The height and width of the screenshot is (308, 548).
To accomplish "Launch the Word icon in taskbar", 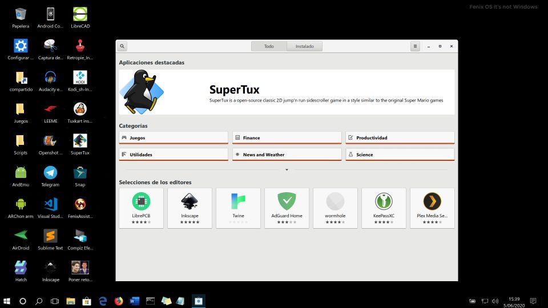I will point(135,301).
